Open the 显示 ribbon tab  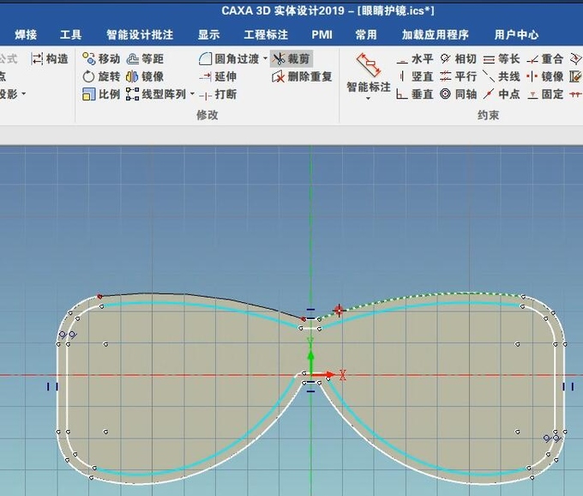click(208, 34)
